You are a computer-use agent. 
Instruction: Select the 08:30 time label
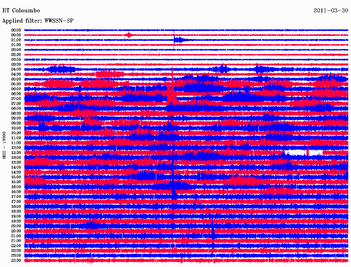point(16,113)
